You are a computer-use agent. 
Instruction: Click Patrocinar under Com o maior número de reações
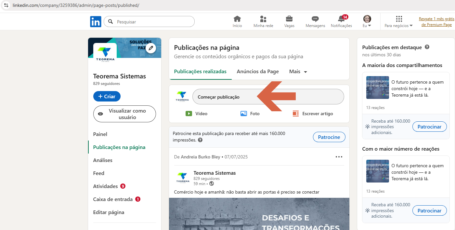(x=429, y=210)
